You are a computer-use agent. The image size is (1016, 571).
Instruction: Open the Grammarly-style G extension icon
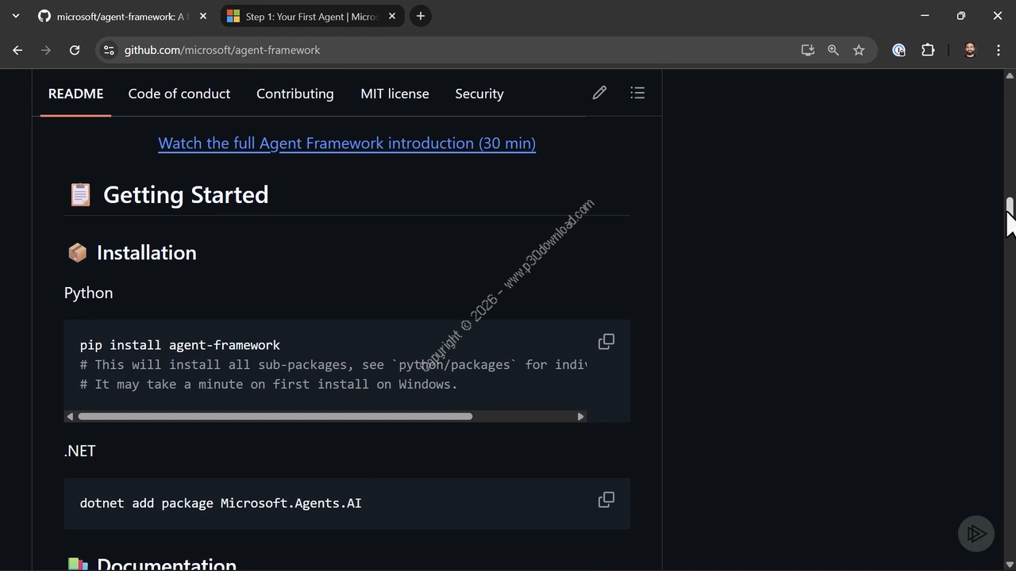(x=899, y=50)
